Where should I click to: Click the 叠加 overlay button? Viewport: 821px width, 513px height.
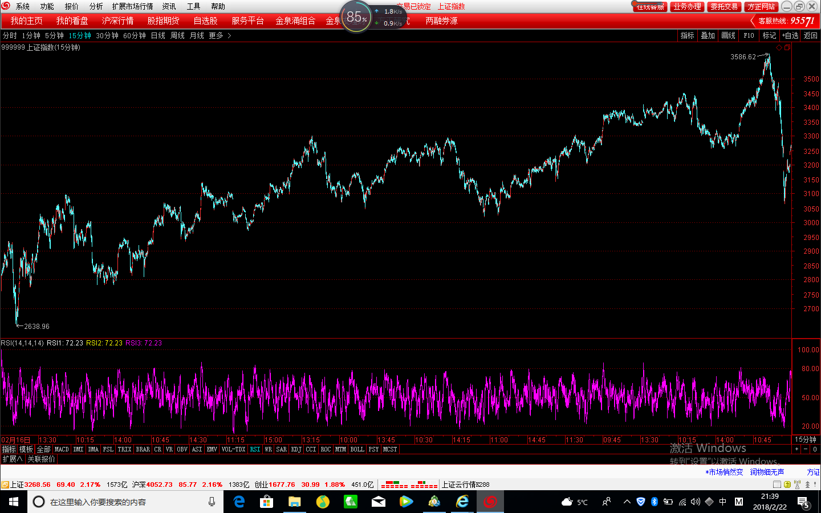click(708, 35)
